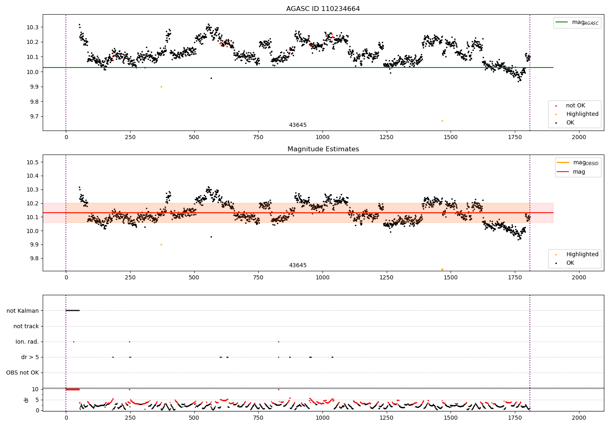This screenshot has height=427, width=610.
Task: Click the '9.8' y-tick in the middle panel
Action: pyautogui.click(x=34, y=259)
